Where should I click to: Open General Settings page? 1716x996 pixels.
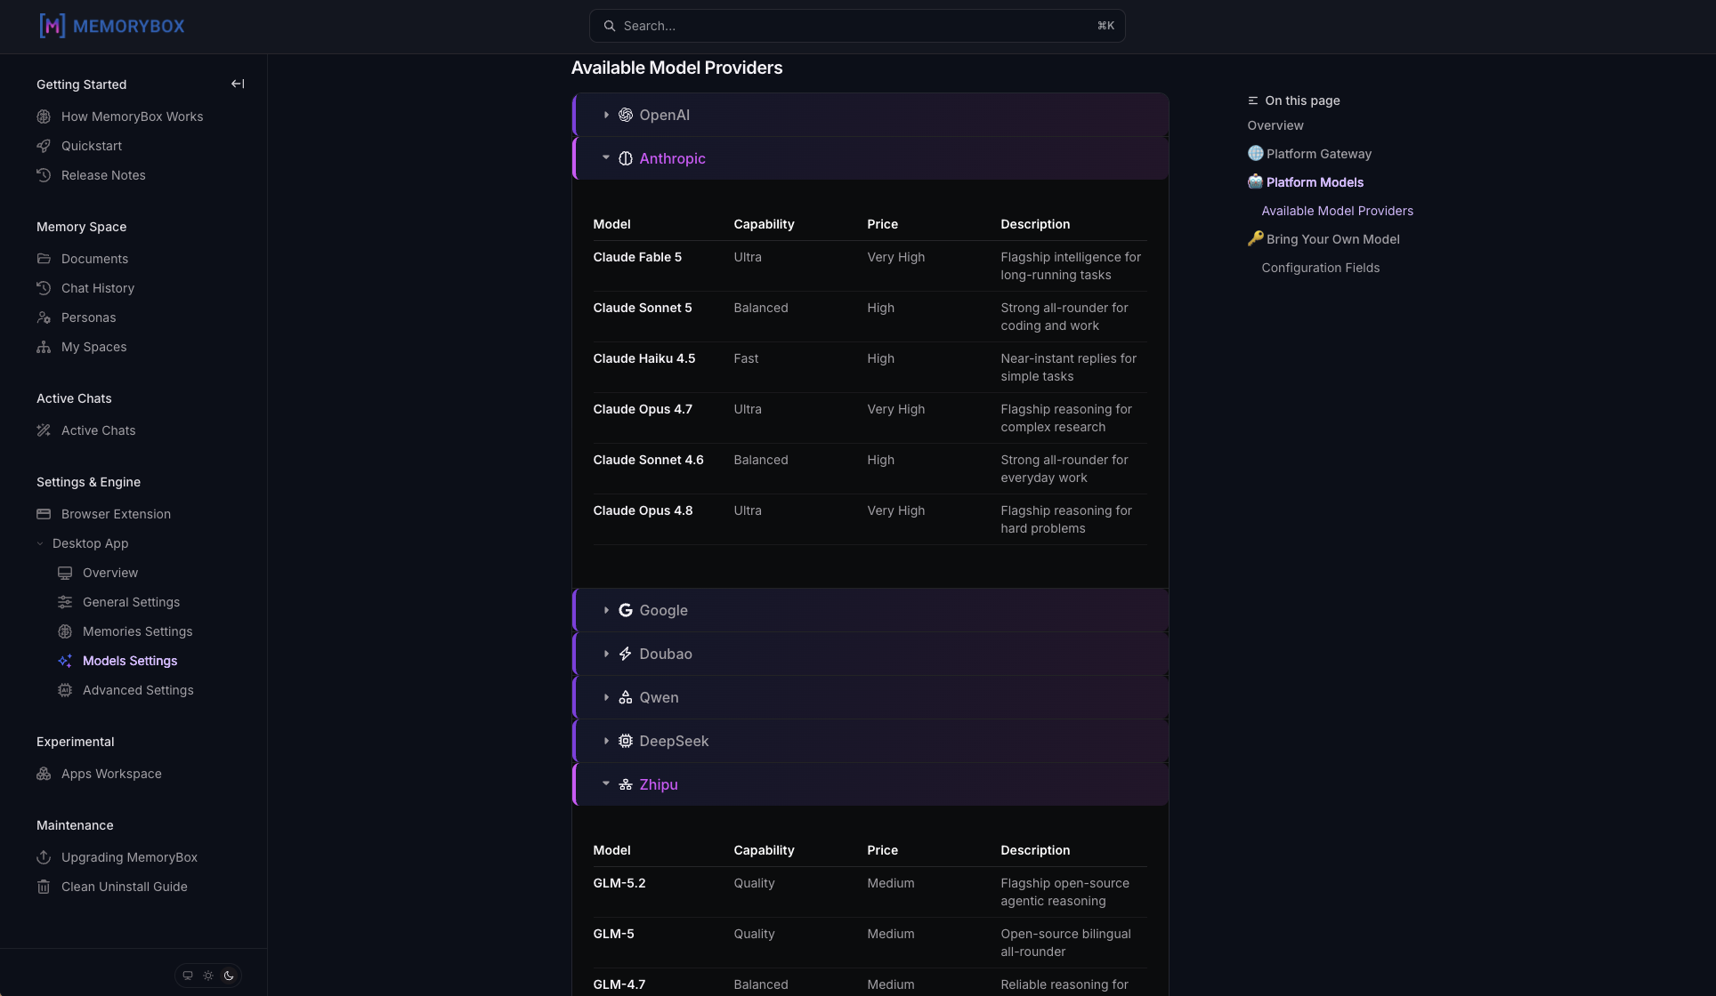coord(131,602)
